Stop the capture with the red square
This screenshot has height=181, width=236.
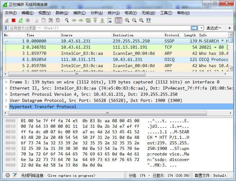(14, 20)
